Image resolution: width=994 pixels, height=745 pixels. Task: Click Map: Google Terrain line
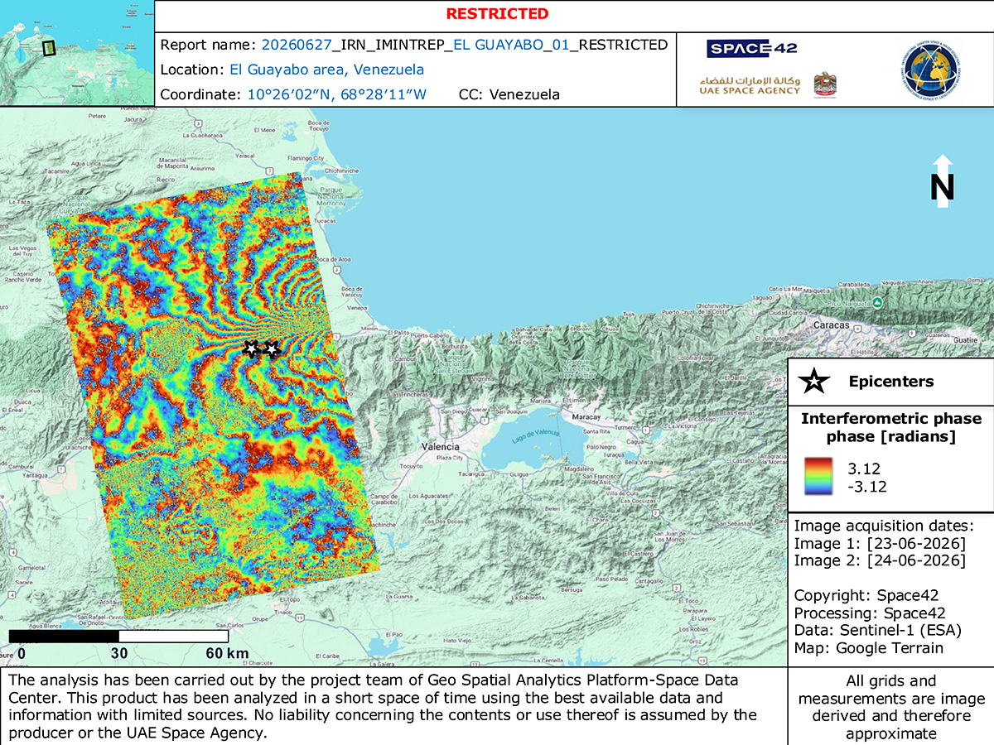[868, 648]
